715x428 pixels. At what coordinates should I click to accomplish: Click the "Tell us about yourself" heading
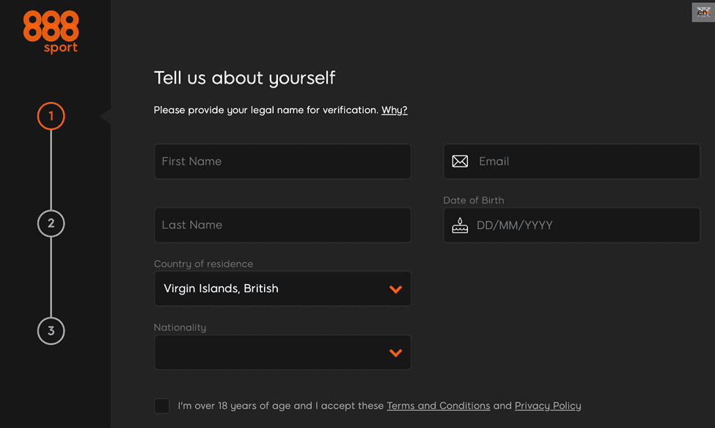pyautogui.click(x=244, y=78)
